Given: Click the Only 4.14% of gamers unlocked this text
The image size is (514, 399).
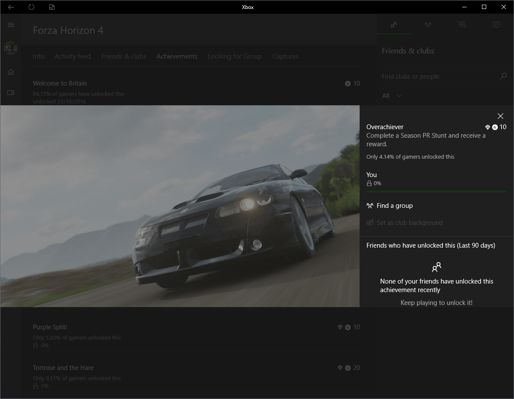Looking at the screenshot, I should click(x=411, y=157).
